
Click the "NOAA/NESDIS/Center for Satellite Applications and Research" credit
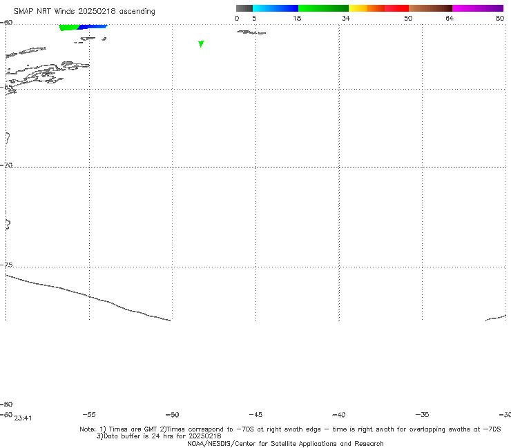click(285, 443)
